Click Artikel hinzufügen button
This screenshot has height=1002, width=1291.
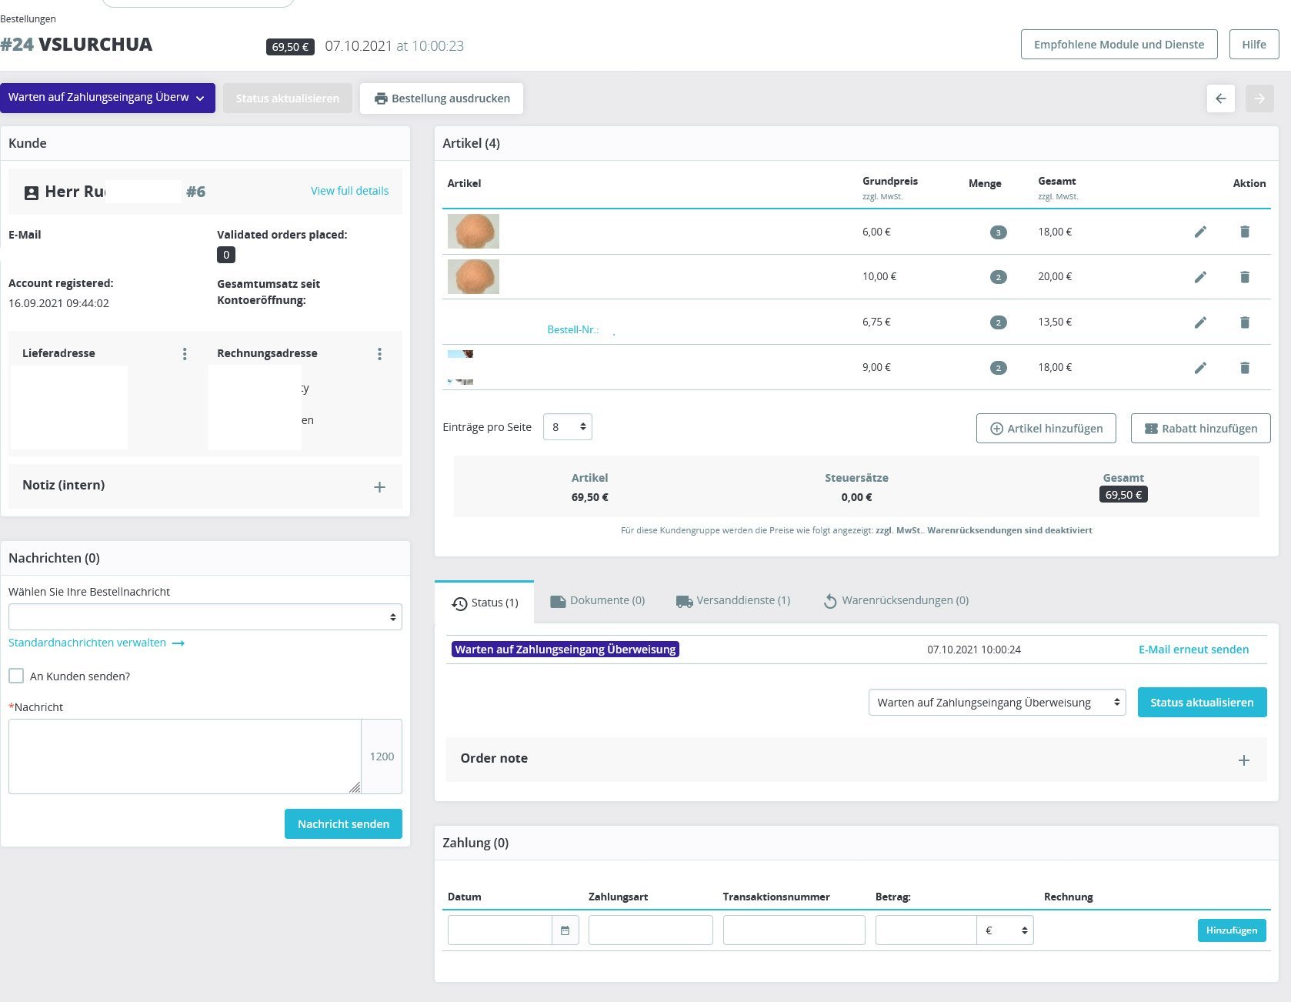(x=1046, y=429)
